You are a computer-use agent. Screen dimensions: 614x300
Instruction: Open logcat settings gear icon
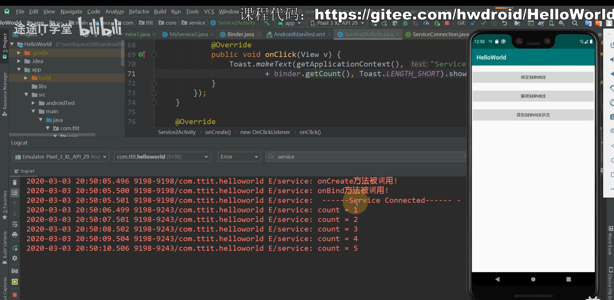click(14, 258)
